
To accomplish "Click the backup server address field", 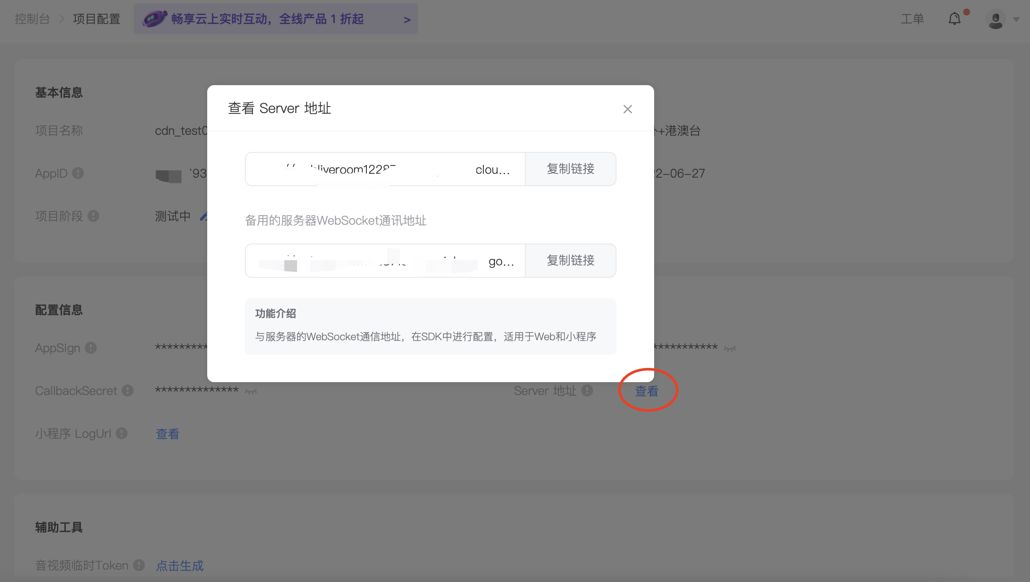I will pos(385,261).
